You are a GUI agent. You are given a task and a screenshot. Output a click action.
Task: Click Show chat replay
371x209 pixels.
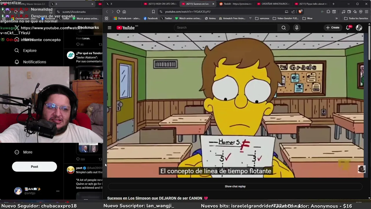235,186
